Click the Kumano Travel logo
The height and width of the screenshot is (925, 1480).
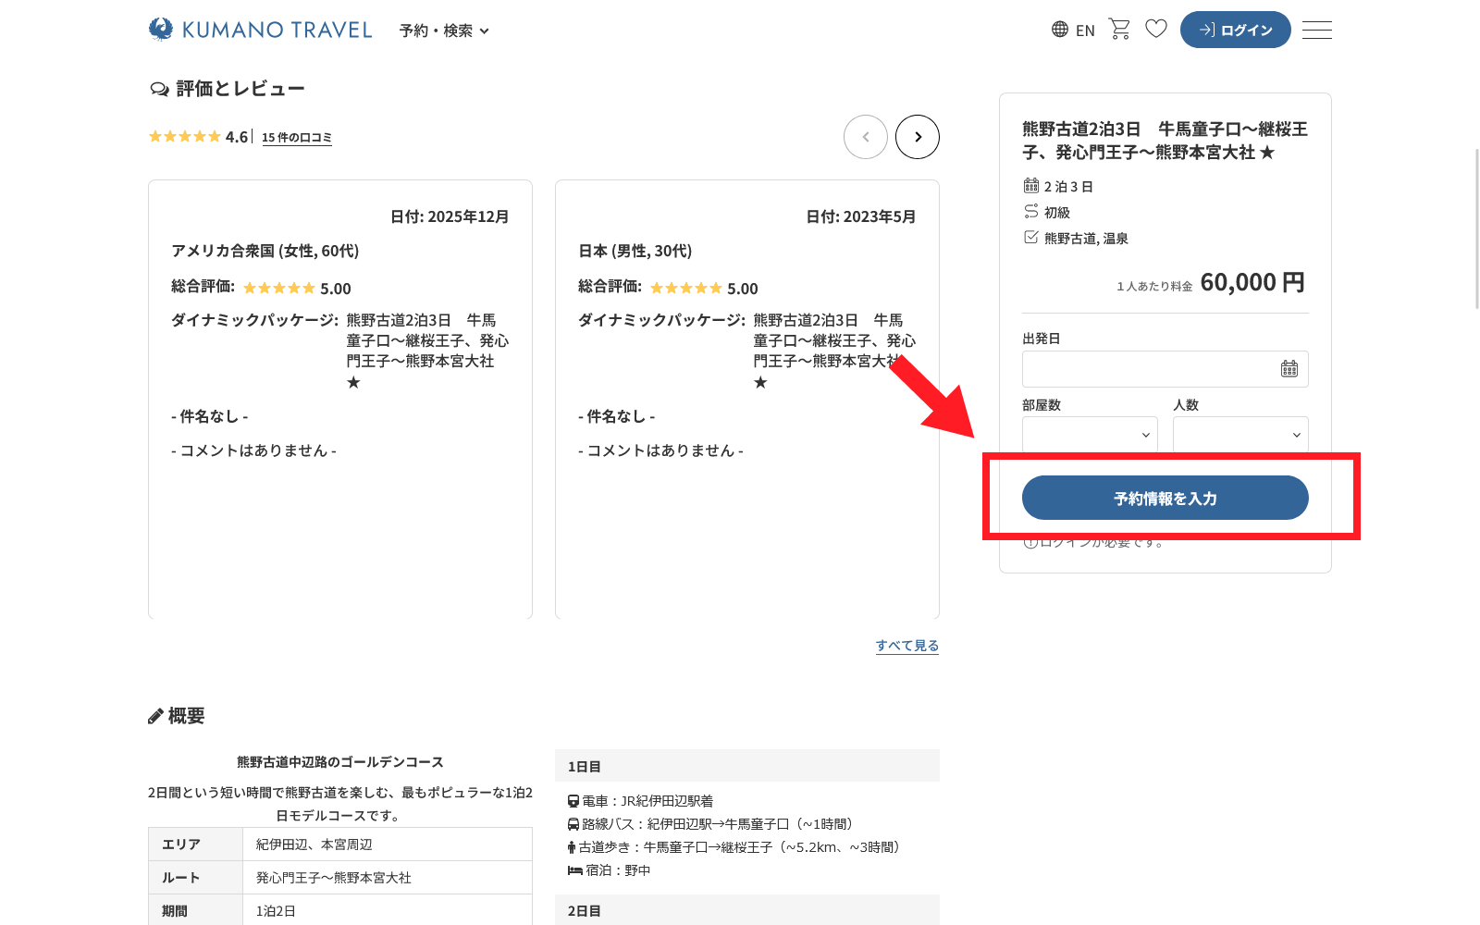[x=260, y=30]
